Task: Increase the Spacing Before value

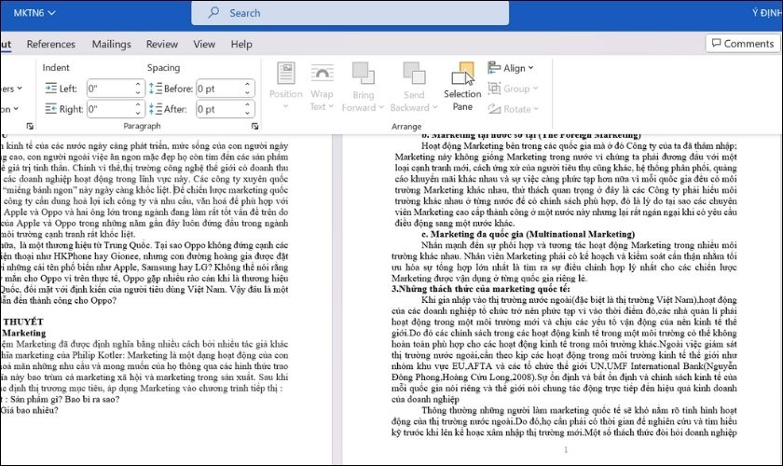Action: coord(247,85)
